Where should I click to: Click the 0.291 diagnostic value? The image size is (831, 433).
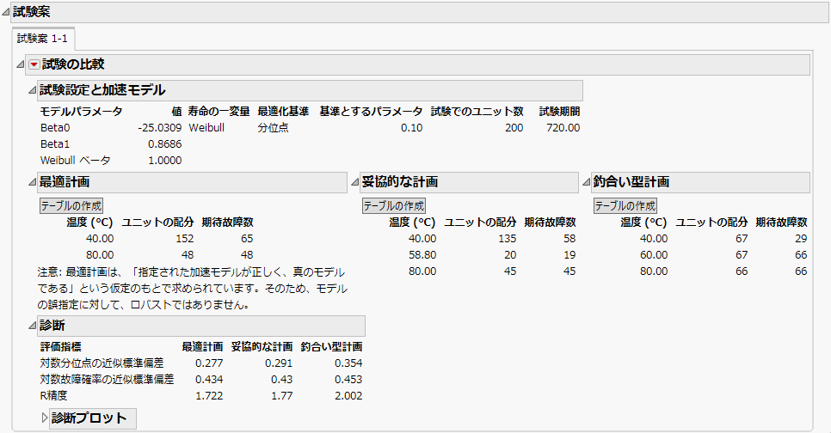(279, 363)
